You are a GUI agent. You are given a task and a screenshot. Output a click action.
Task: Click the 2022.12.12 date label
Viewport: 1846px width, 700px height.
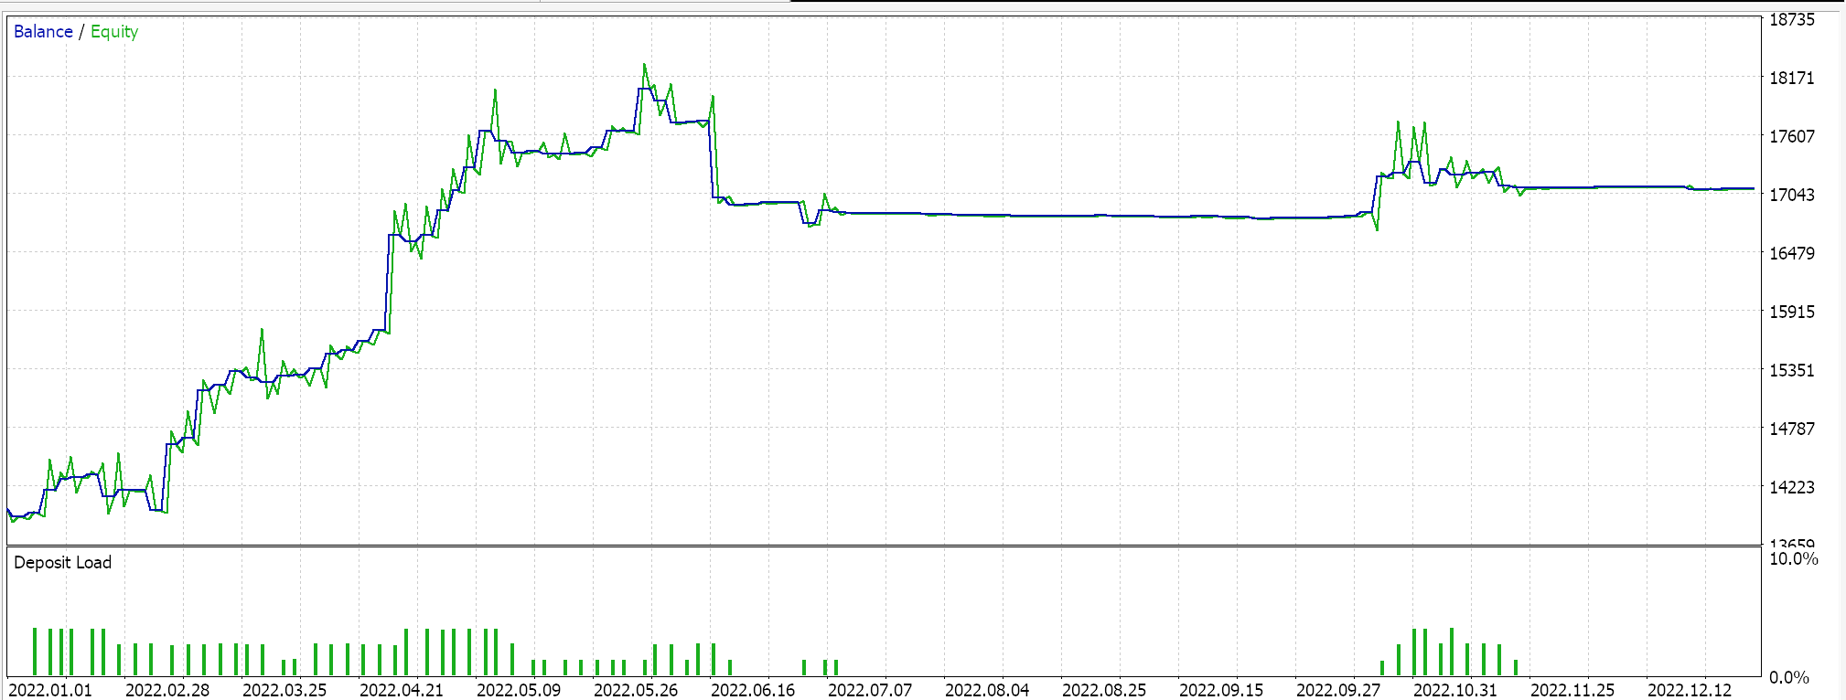pos(1690,690)
